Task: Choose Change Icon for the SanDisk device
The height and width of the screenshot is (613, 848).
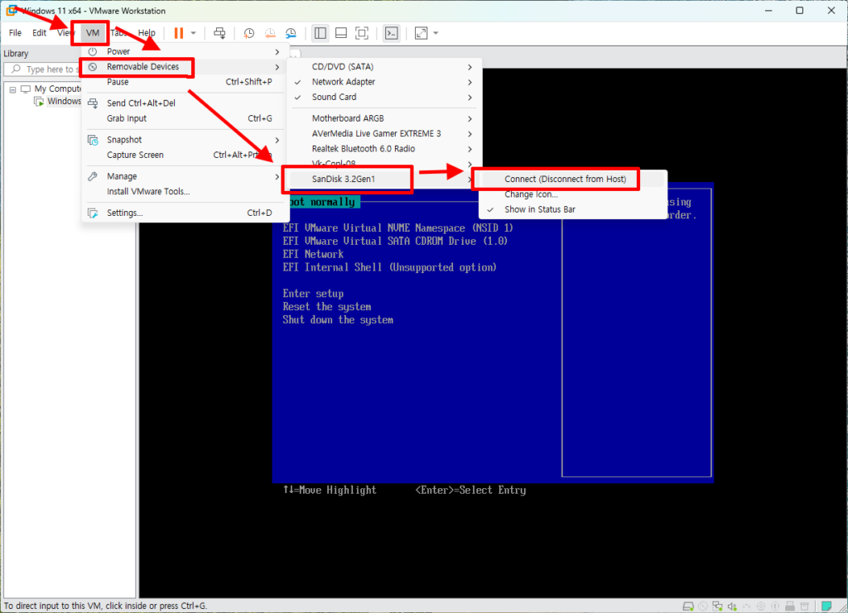Action: tap(573, 194)
